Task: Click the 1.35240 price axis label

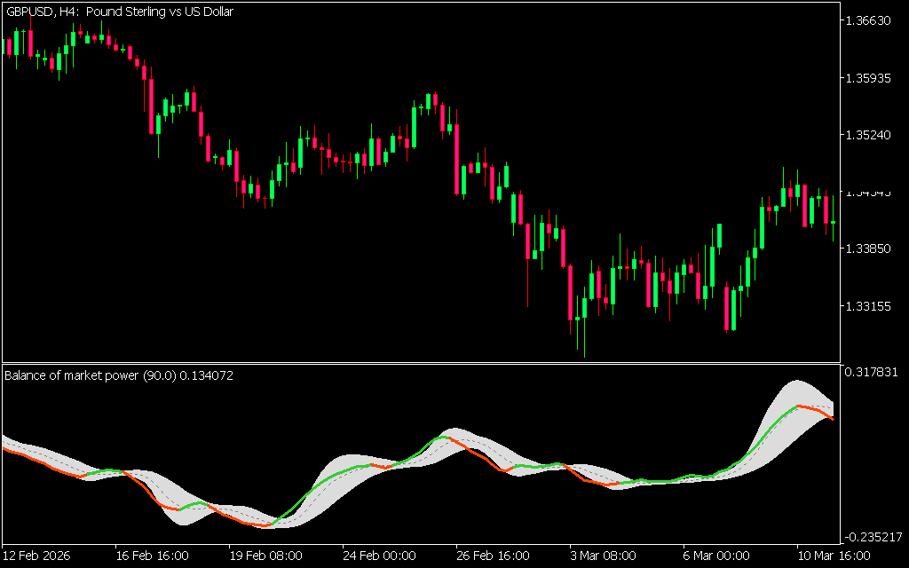Action: (870, 136)
